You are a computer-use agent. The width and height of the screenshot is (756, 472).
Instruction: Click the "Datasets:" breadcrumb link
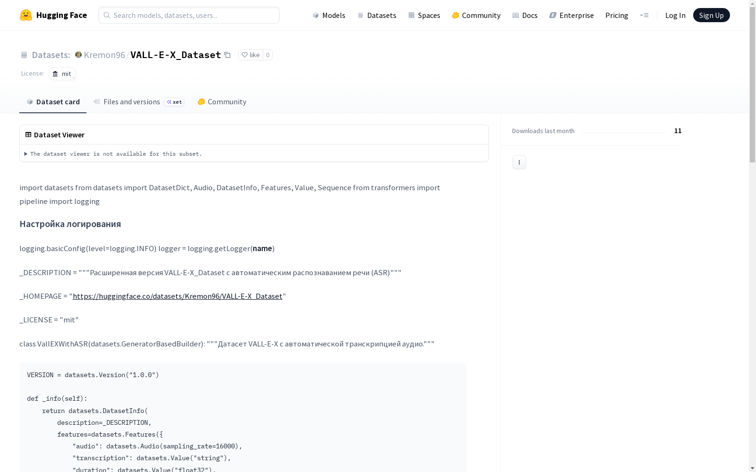click(51, 55)
